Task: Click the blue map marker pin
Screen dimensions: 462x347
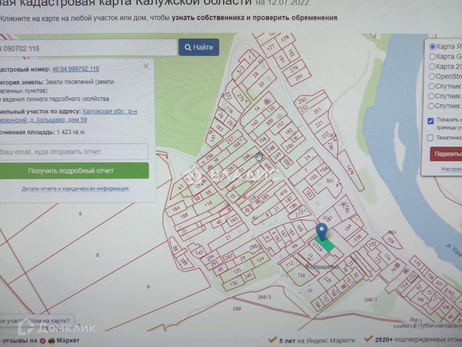Action: 321,232
